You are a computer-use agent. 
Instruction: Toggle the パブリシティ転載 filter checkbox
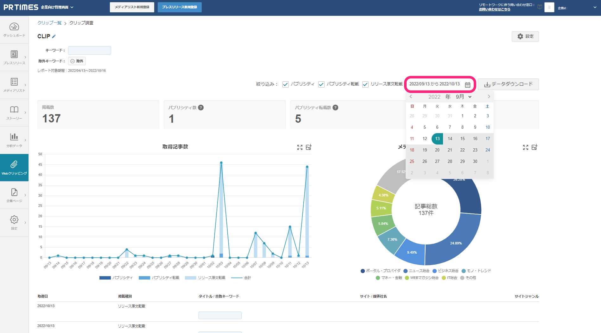pyautogui.click(x=321, y=84)
